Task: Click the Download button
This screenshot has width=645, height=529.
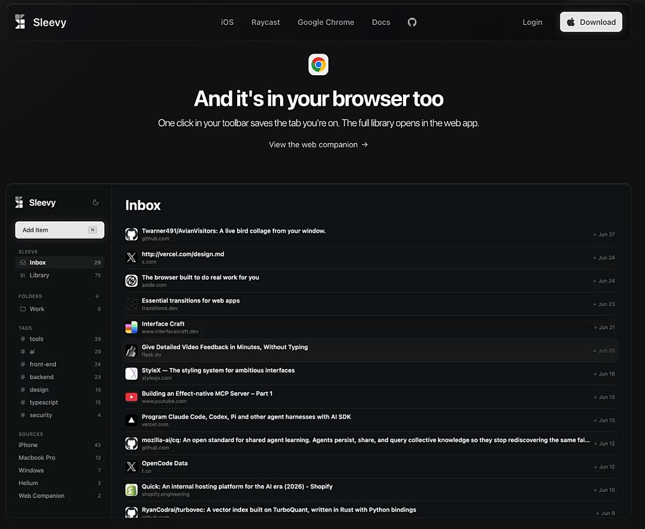Action: (x=591, y=22)
